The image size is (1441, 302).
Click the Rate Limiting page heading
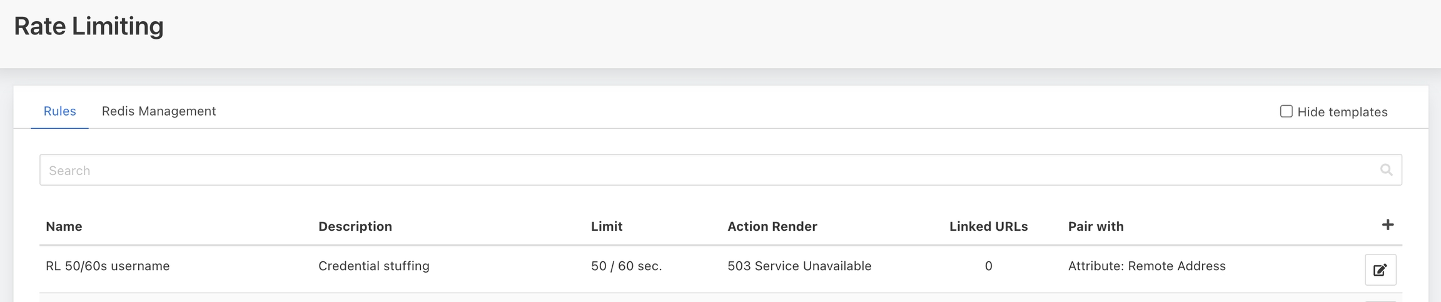click(x=89, y=26)
